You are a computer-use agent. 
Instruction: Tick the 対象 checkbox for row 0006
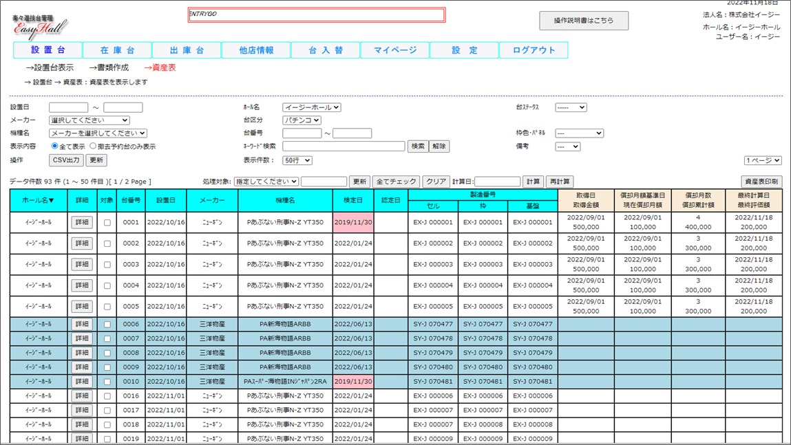point(107,324)
